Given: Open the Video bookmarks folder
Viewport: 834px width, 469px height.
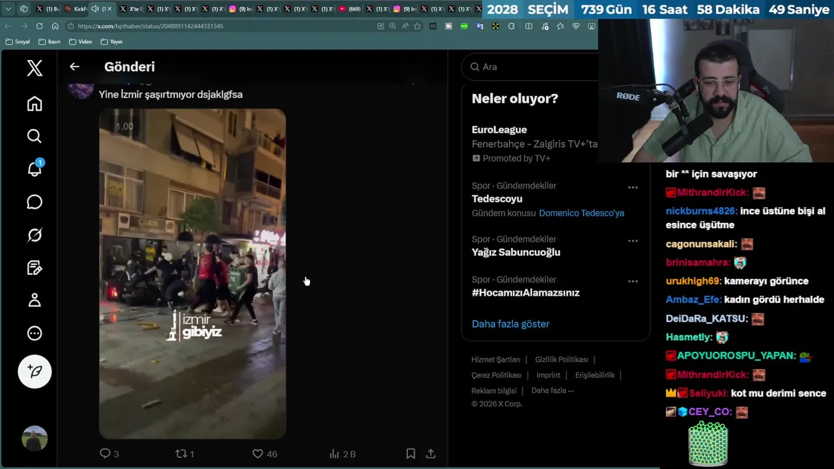Looking at the screenshot, I should [x=81, y=42].
